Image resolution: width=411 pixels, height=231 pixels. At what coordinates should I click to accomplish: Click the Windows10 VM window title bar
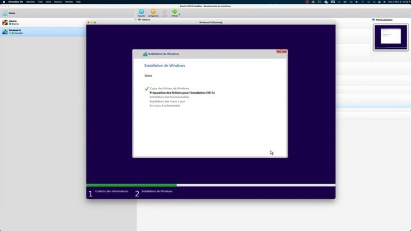[x=211, y=22]
